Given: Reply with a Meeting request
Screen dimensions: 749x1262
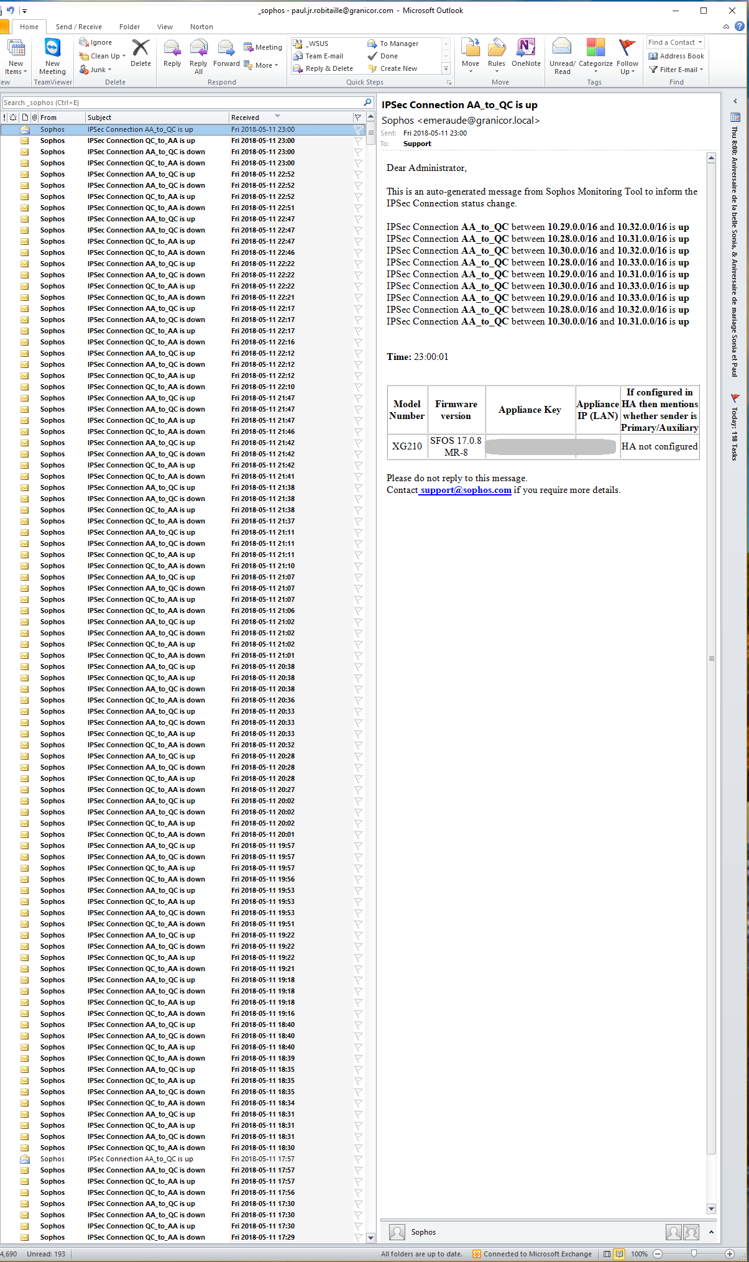Looking at the screenshot, I should (x=263, y=47).
